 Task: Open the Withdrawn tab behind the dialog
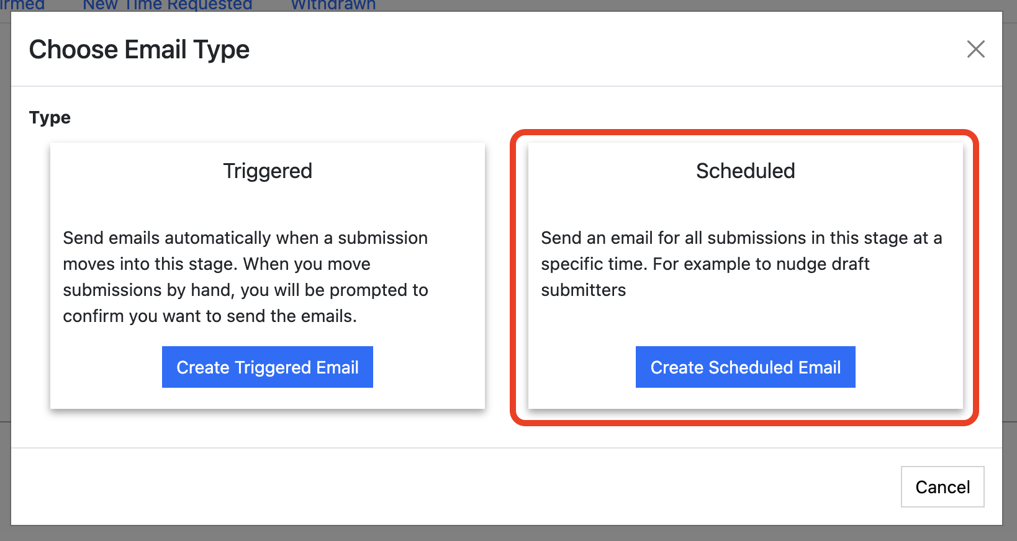click(x=332, y=5)
